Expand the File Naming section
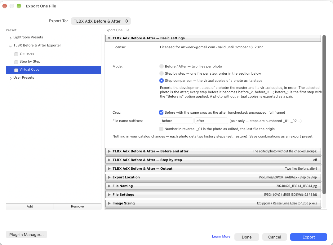This screenshot has height=245, width=333. click(109, 186)
